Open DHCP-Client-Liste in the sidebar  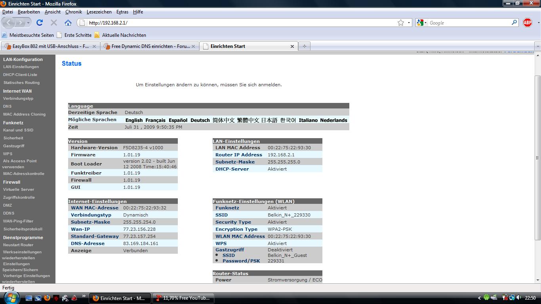click(x=20, y=75)
